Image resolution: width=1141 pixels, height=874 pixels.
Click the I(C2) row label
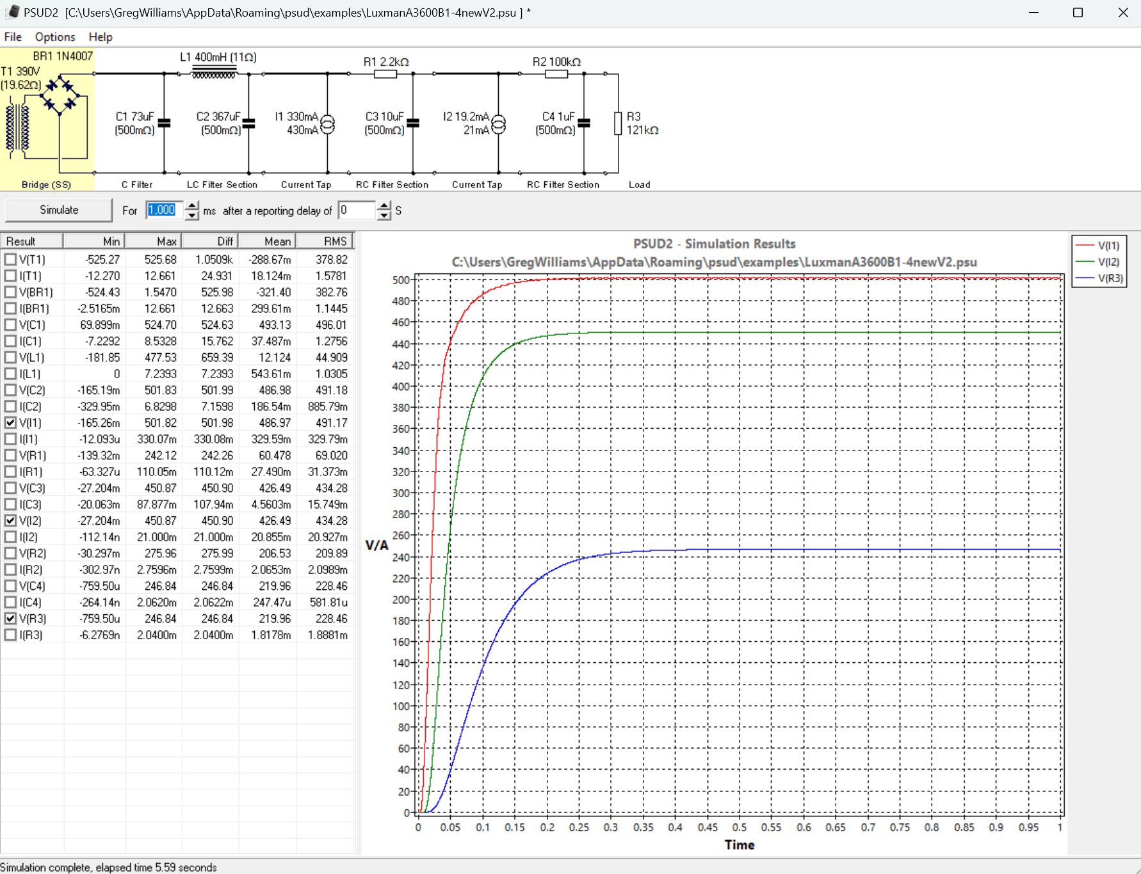(x=30, y=406)
